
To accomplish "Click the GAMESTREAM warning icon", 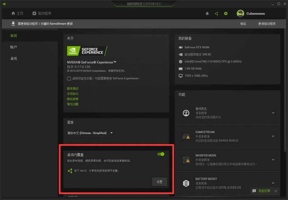I will [x=186, y=137].
